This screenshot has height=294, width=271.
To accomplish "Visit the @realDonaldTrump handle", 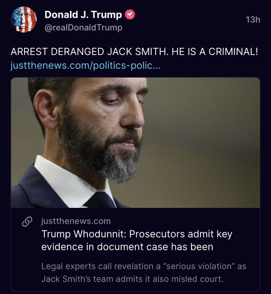I will pyautogui.click(x=83, y=28).
